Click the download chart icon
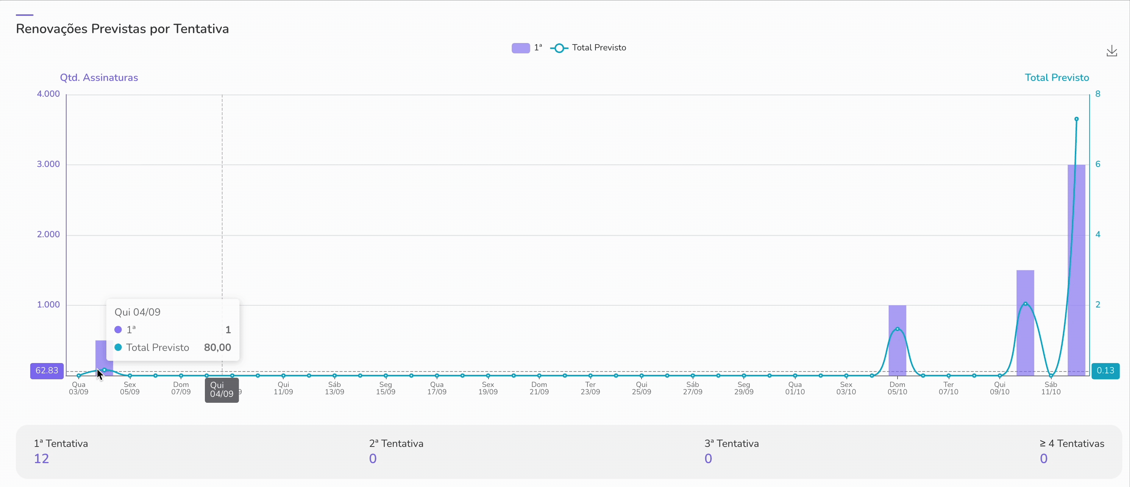This screenshot has height=487, width=1130. tap(1112, 51)
